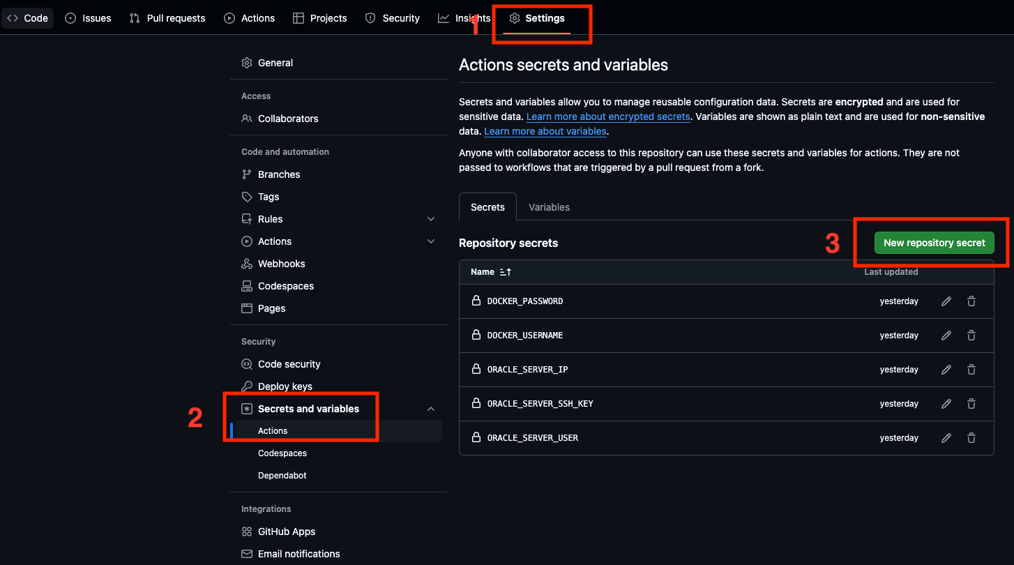This screenshot has height=565, width=1014.
Task: Click the gear icon next to General
Action: [x=247, y=63]
